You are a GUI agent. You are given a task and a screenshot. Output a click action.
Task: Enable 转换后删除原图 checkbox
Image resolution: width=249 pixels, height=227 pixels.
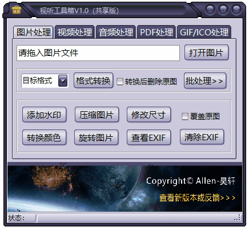coord(120,82)
